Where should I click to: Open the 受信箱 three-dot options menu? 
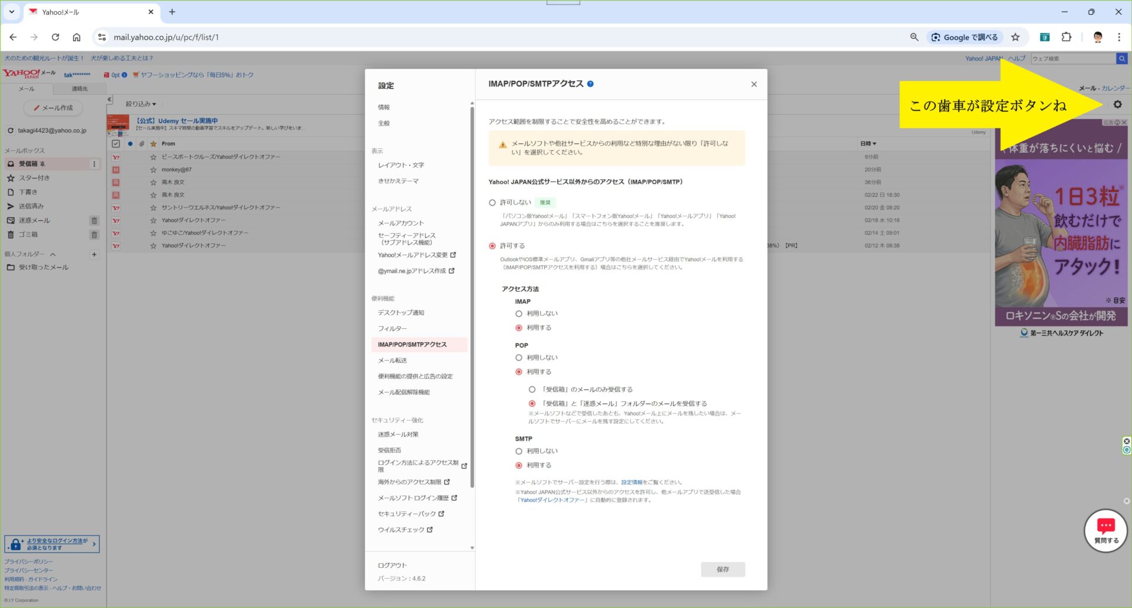point(94,164)
